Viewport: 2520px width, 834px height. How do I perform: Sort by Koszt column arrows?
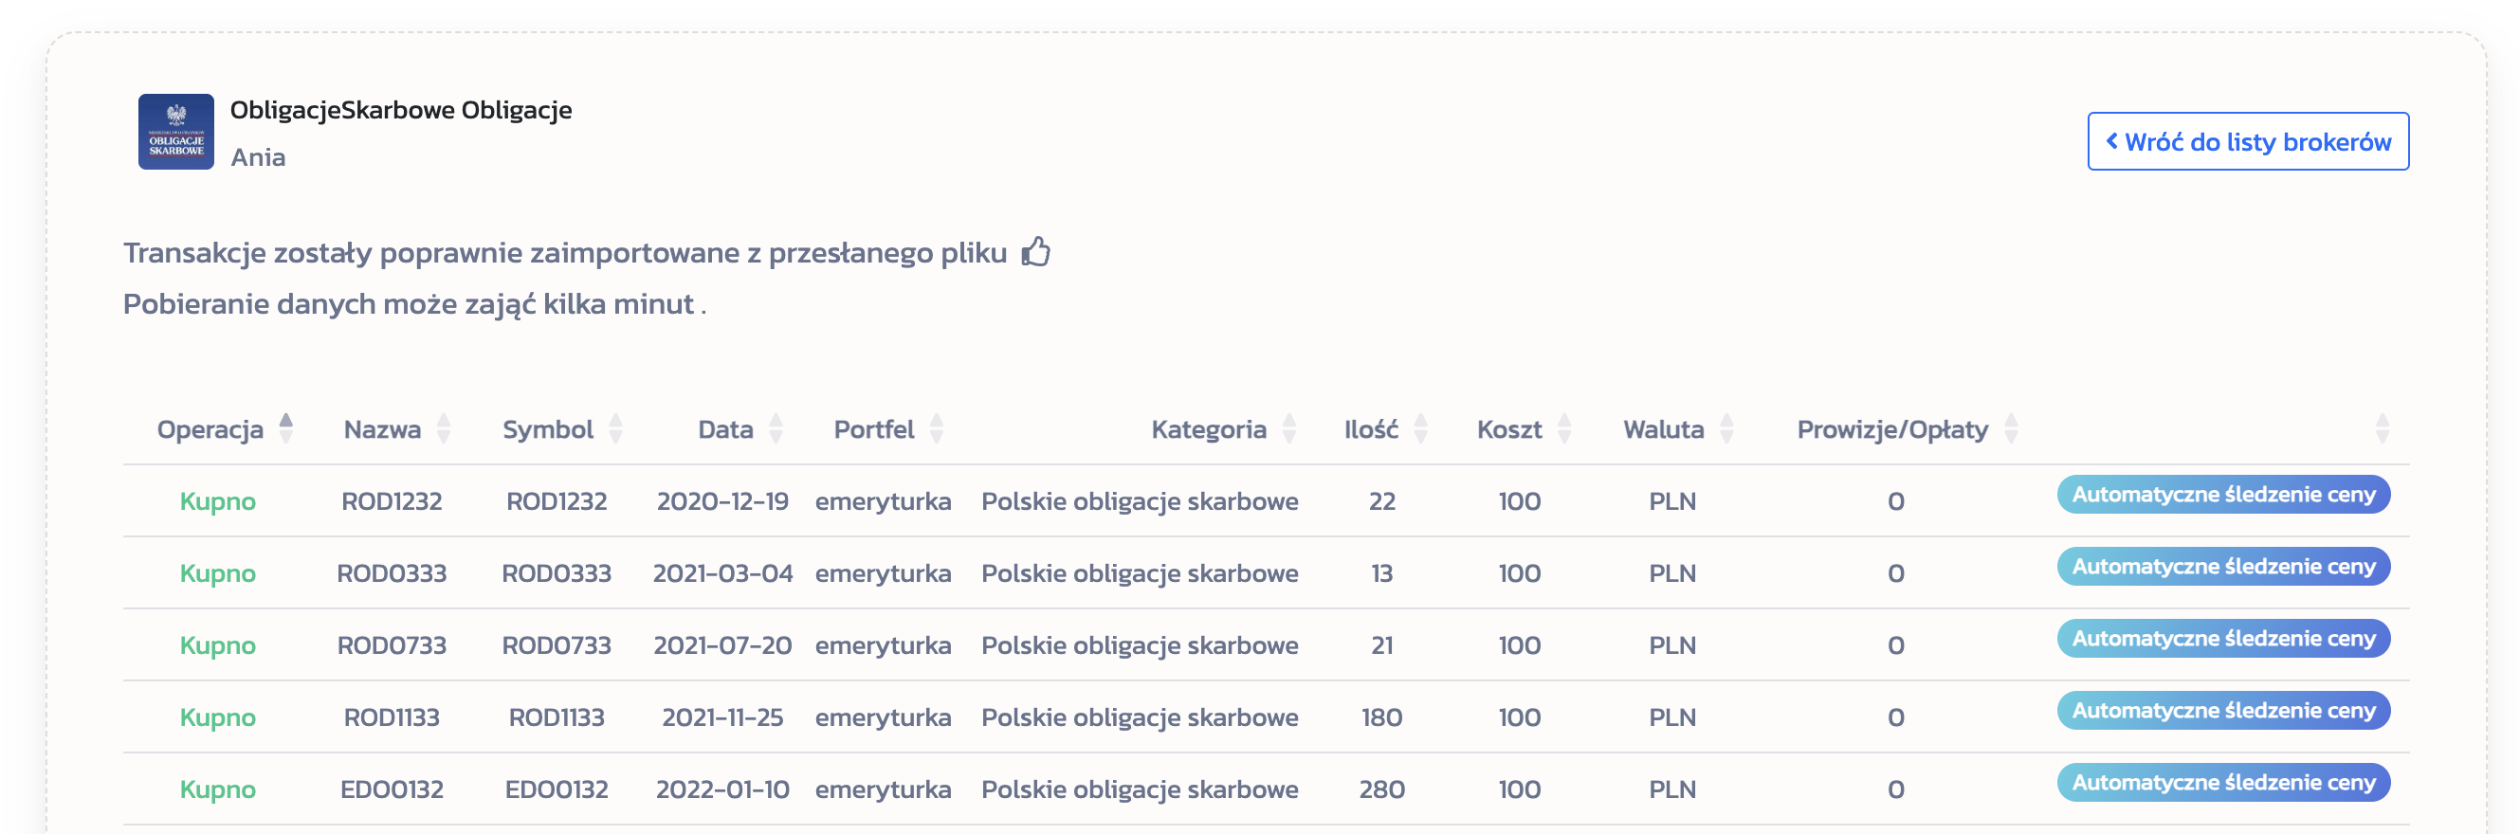(1564, 428)
